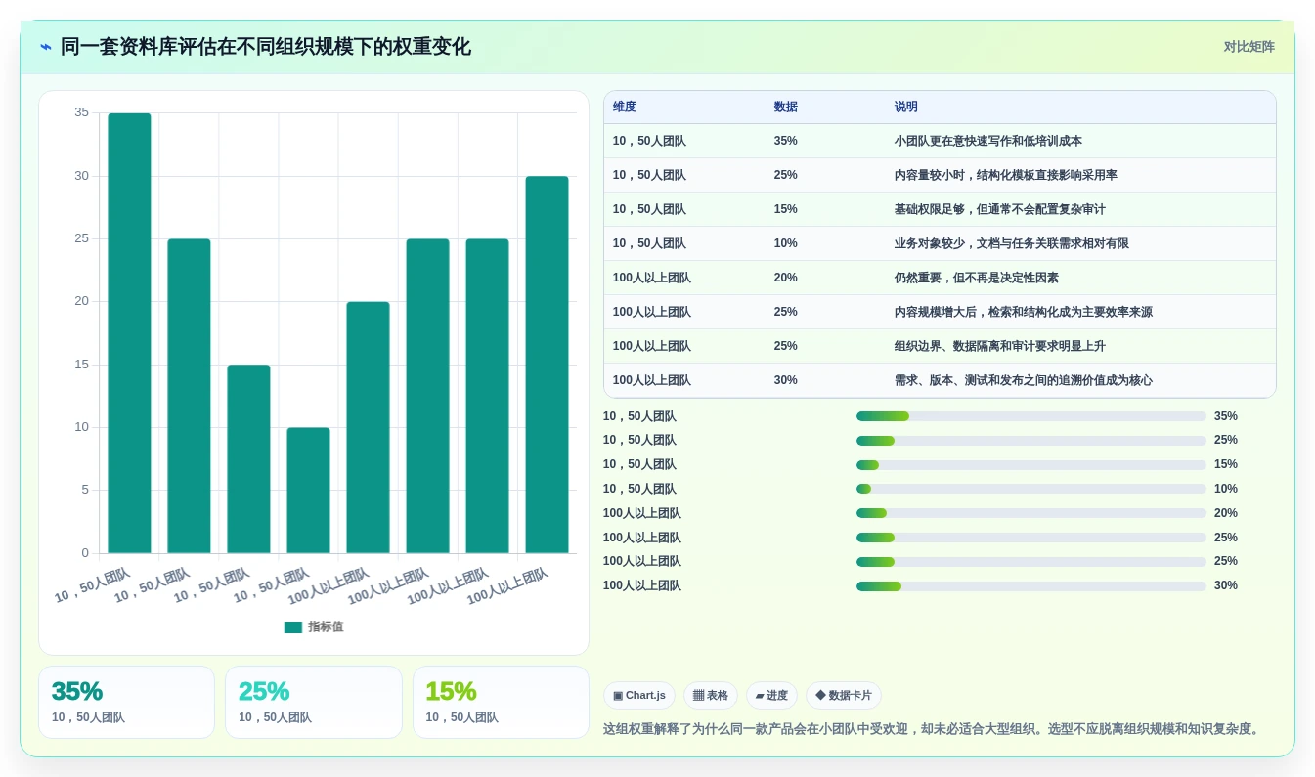Click the 30% progress bar

[x=1031, y=586]
